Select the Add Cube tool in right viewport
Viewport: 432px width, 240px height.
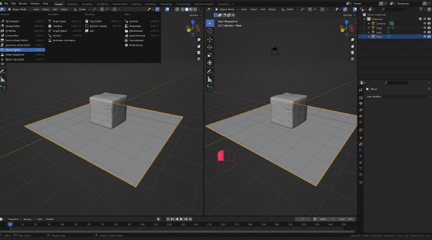209,88
